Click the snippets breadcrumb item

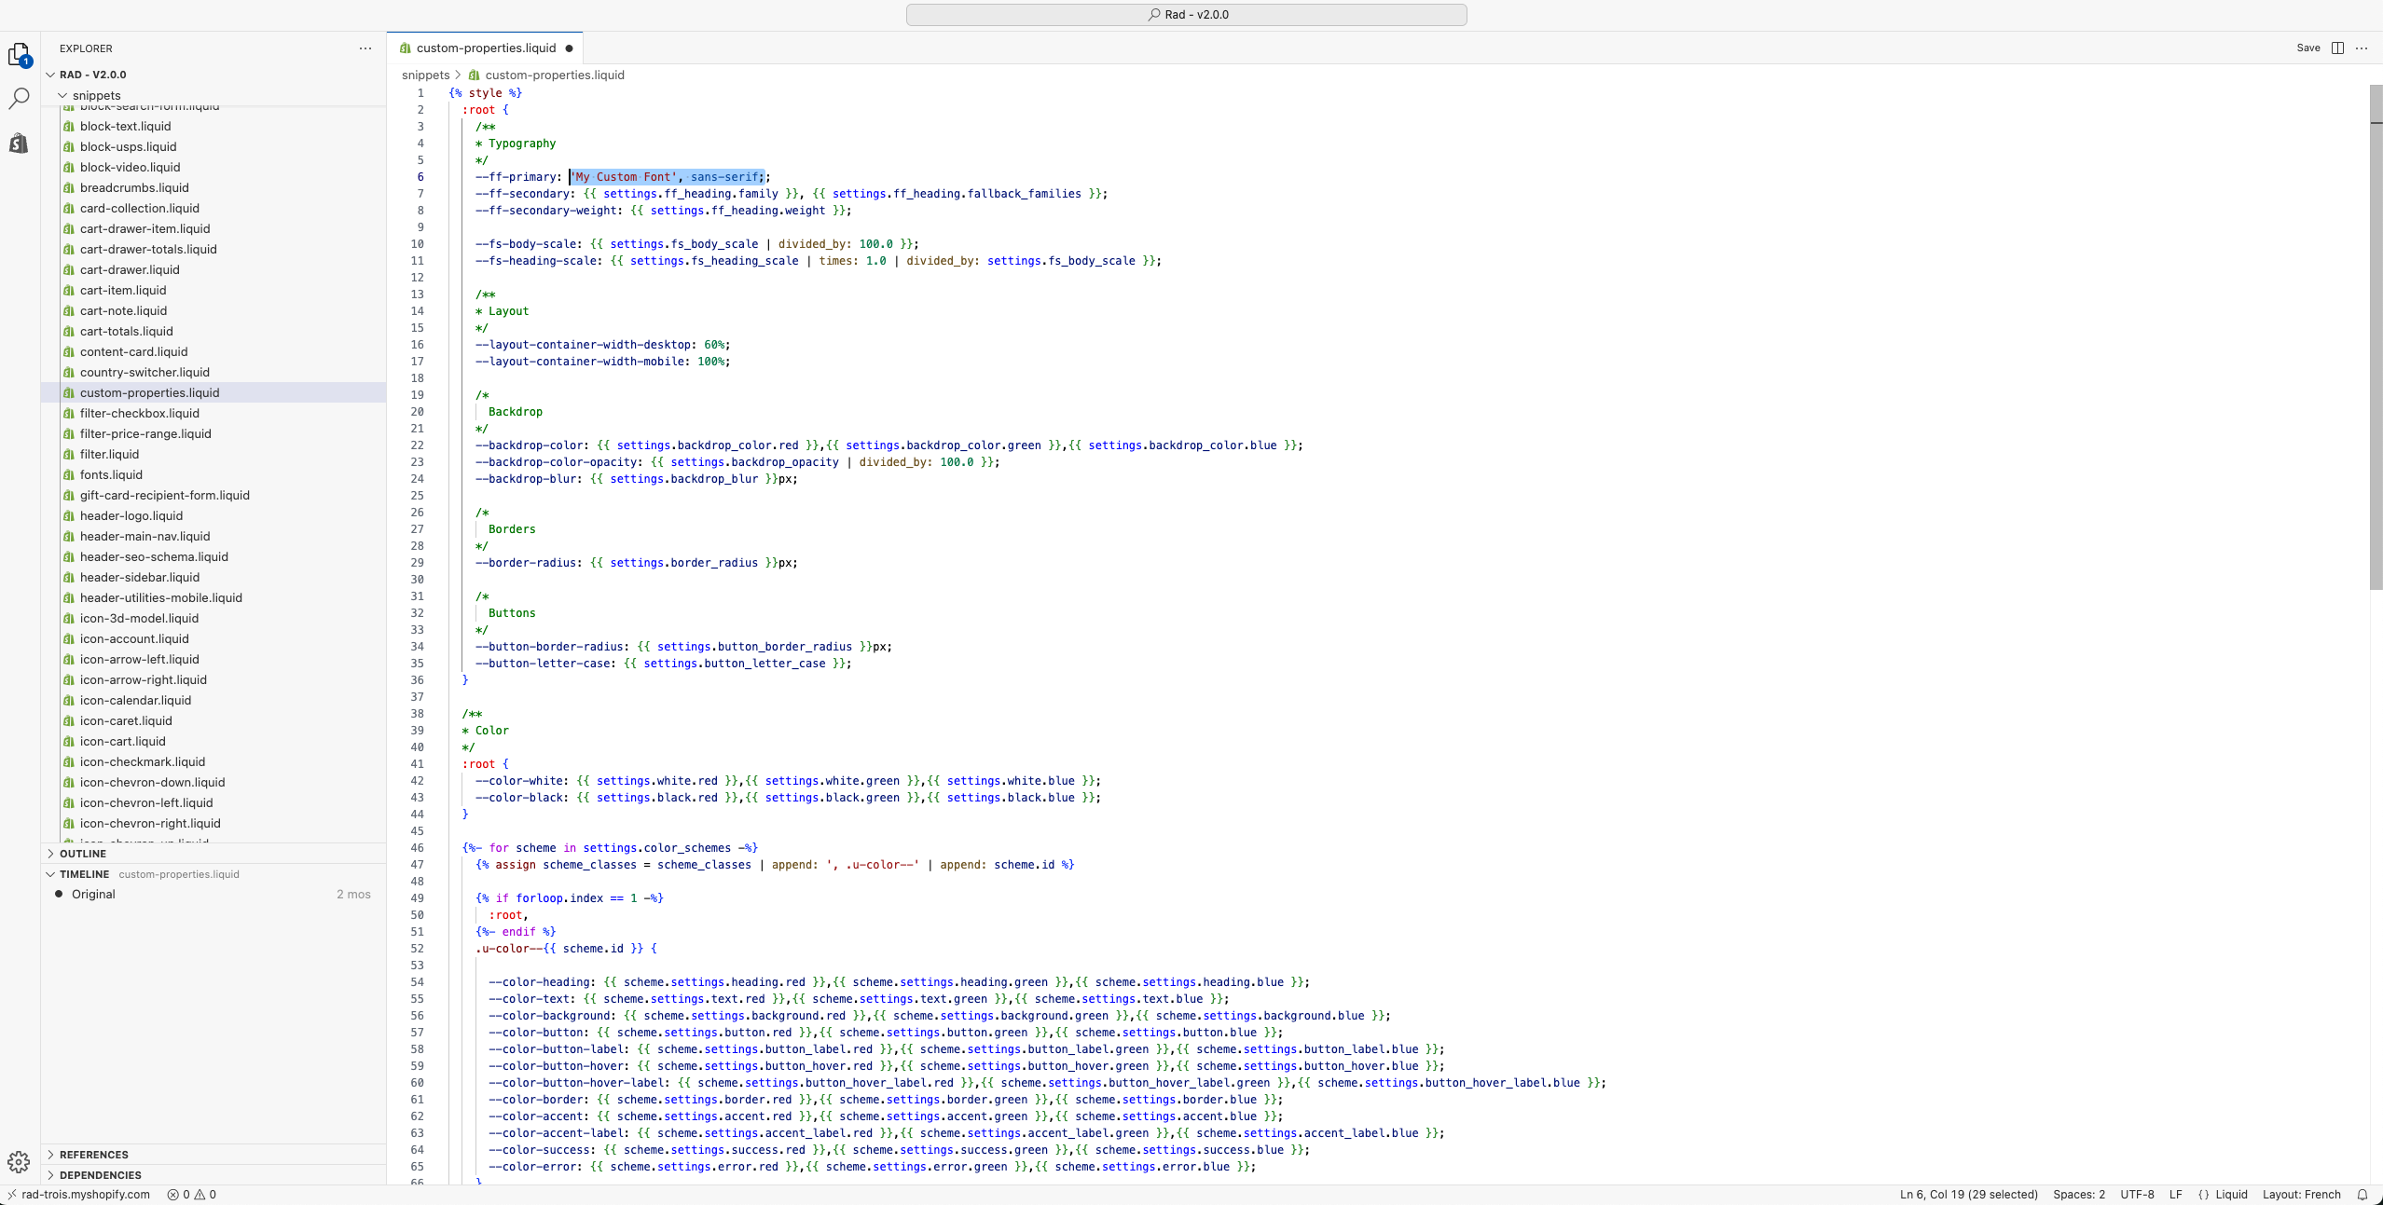tap(425, 75)
